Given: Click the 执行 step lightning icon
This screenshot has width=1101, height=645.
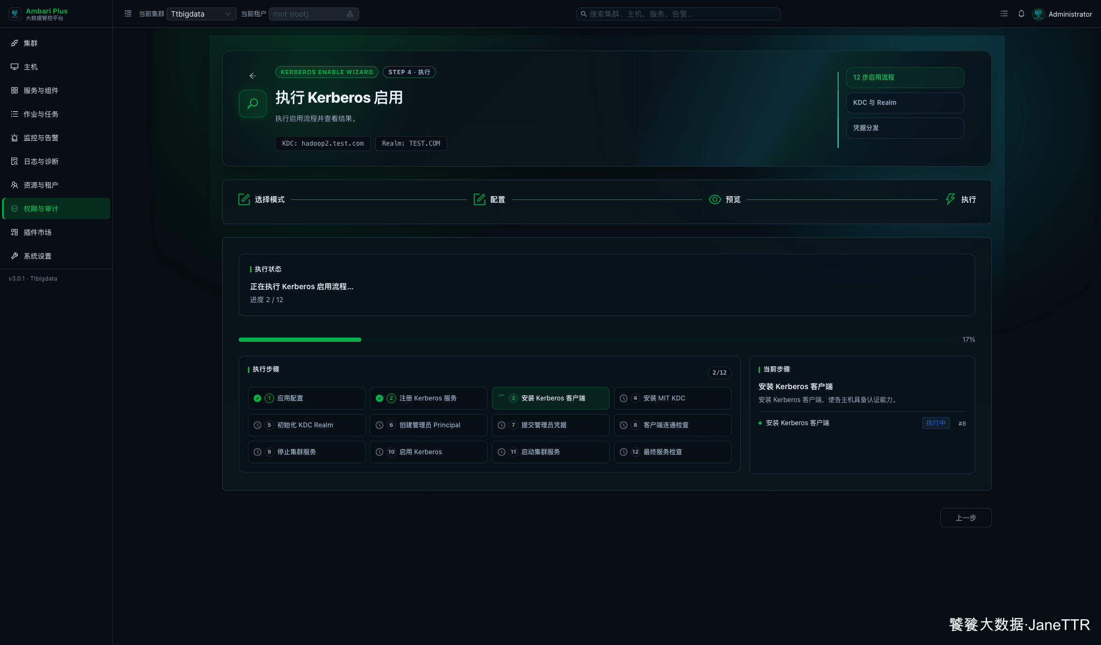Looking at the screenshot, I should pyautogui.click(x=950, y=199).
